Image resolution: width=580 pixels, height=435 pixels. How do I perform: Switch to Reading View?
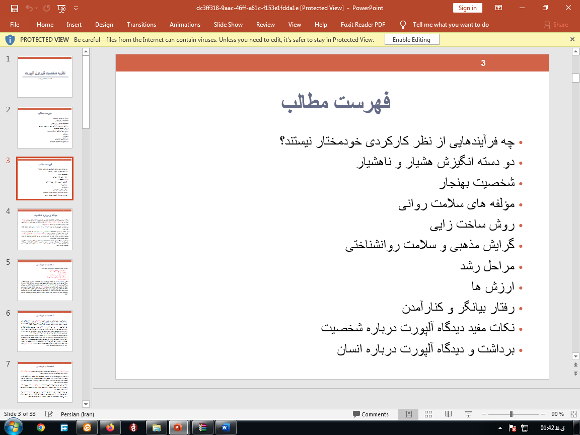click(x=448, y=414)
